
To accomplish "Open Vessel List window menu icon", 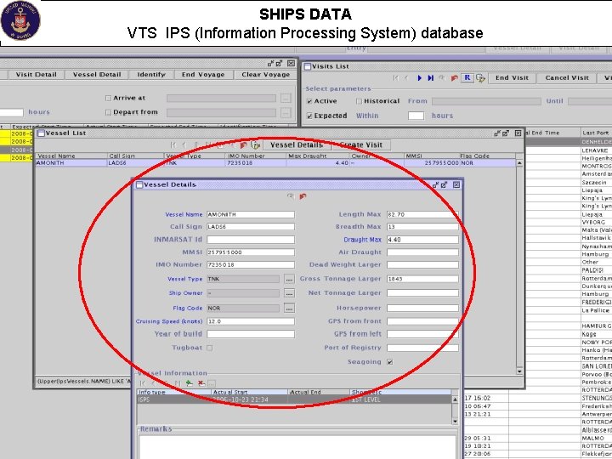I will click(x=41, y=133).
